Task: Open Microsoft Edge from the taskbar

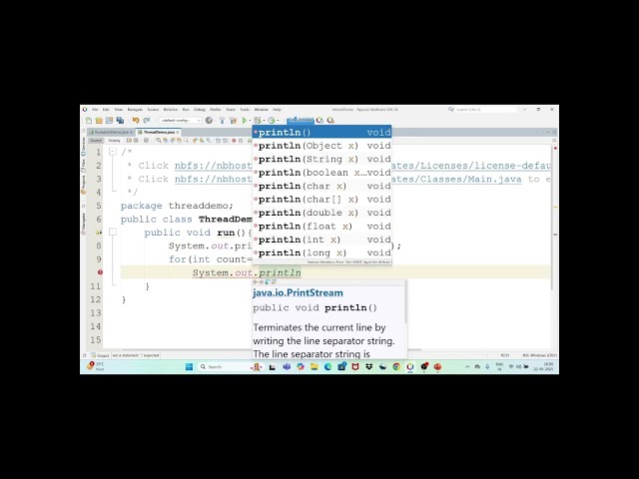Action: click(x=328, y=367)
